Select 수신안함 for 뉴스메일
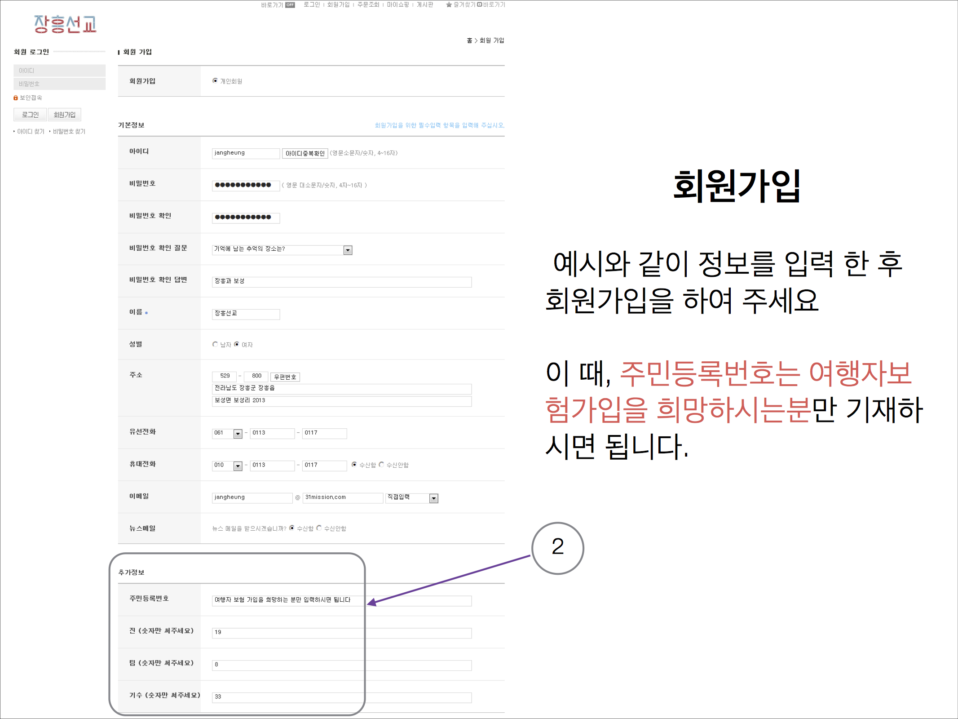 click(x=319, y=528)
